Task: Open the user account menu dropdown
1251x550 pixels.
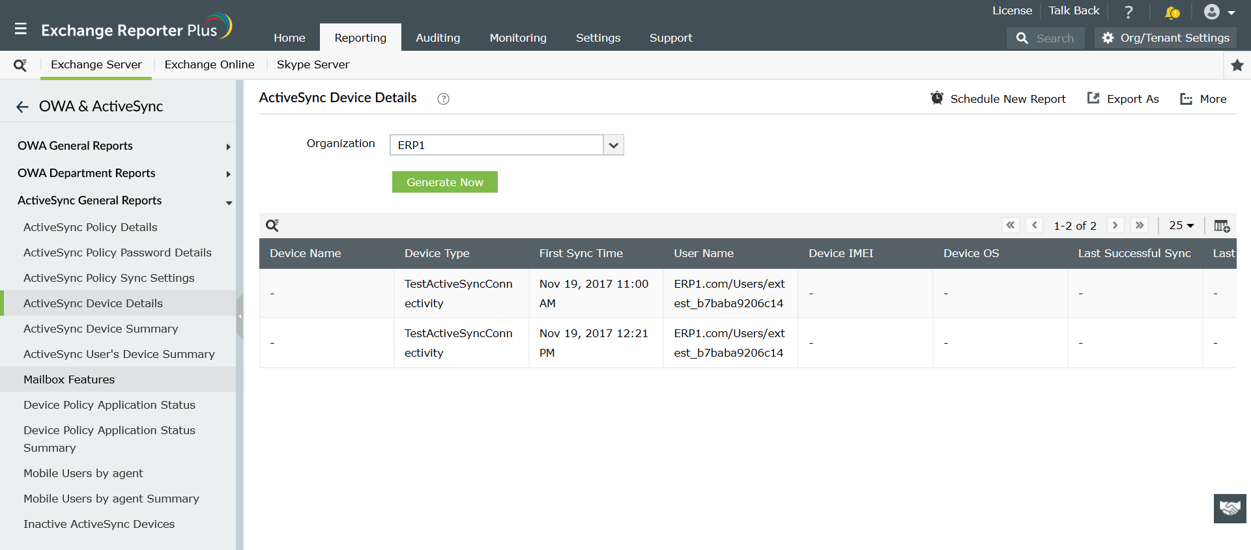Action: [x=1218, y=12]
